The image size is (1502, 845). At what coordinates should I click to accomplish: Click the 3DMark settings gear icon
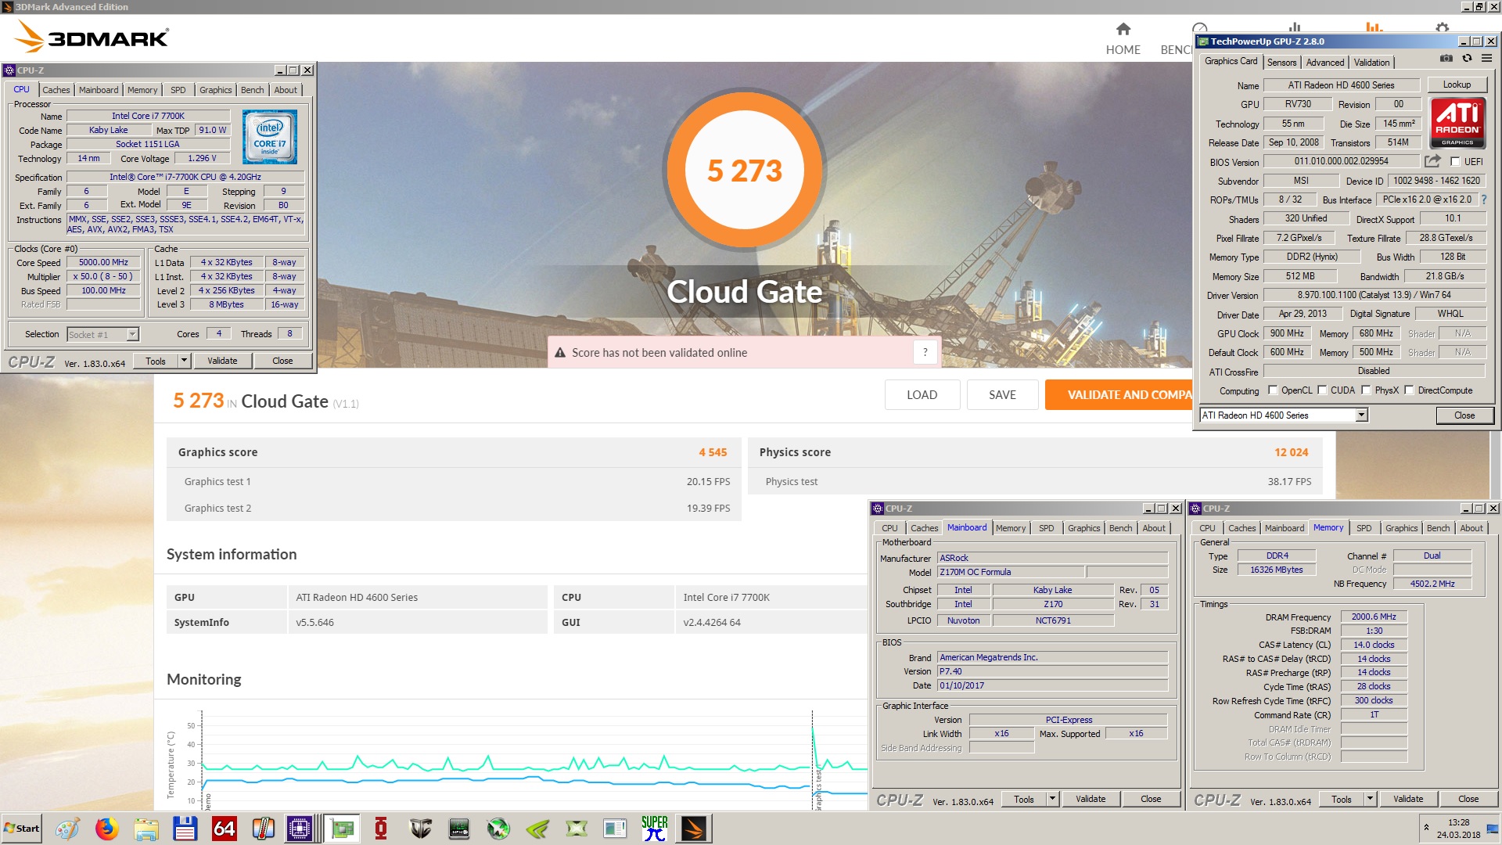(1442, 28)
